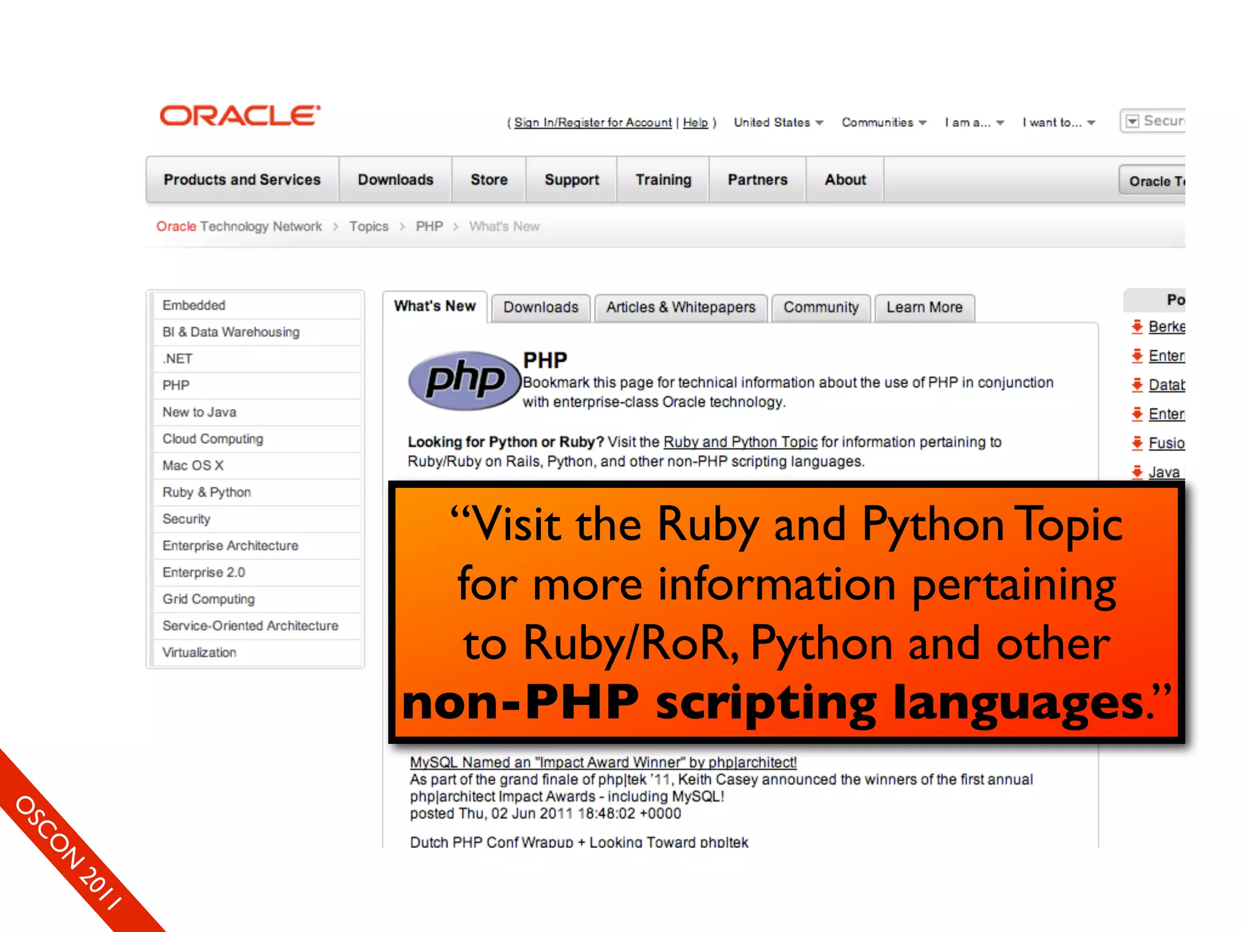Open the Support menu item
Viewport: 1242px width, 932px height.
tap(571, 180)
